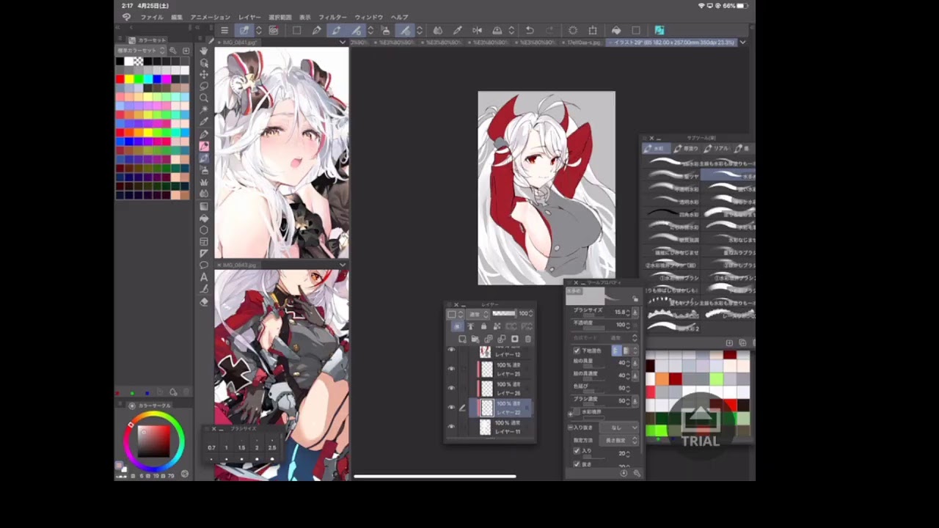Toggle the 水彩境界 checkbox

pyautogui.click(x=577, y=412)
